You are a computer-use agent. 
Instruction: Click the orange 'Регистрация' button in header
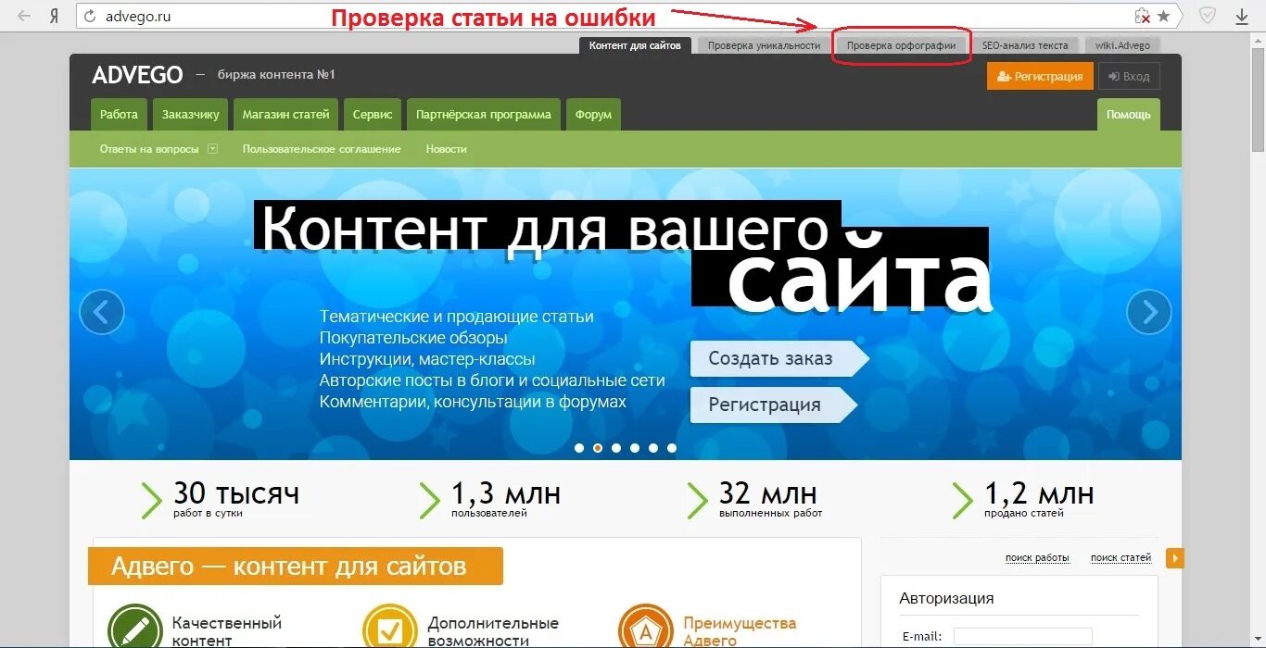coord(1040,77)
